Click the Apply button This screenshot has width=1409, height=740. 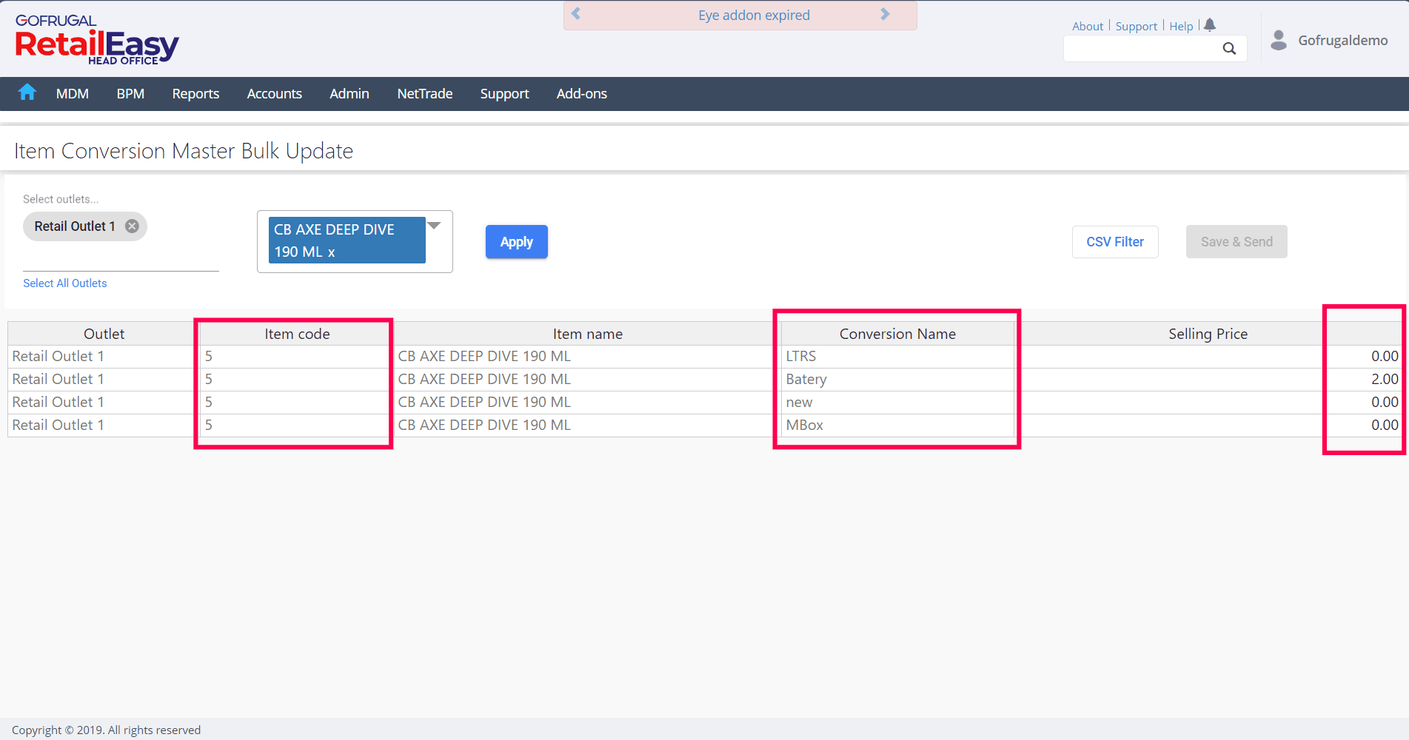517,242
